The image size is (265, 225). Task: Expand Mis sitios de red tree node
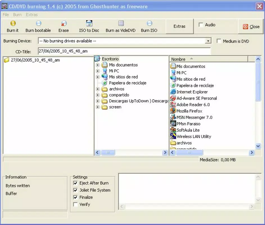coord(98,77)
